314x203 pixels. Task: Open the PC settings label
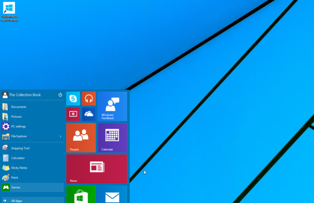[x=19, y=127]
